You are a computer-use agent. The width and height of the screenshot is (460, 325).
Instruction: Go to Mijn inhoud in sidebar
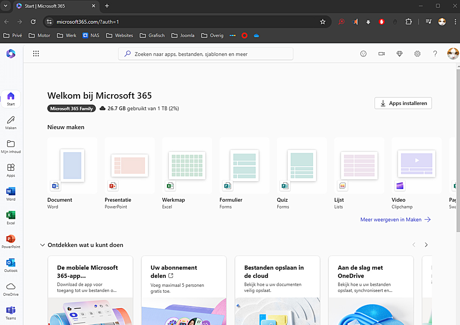point(11,146)
